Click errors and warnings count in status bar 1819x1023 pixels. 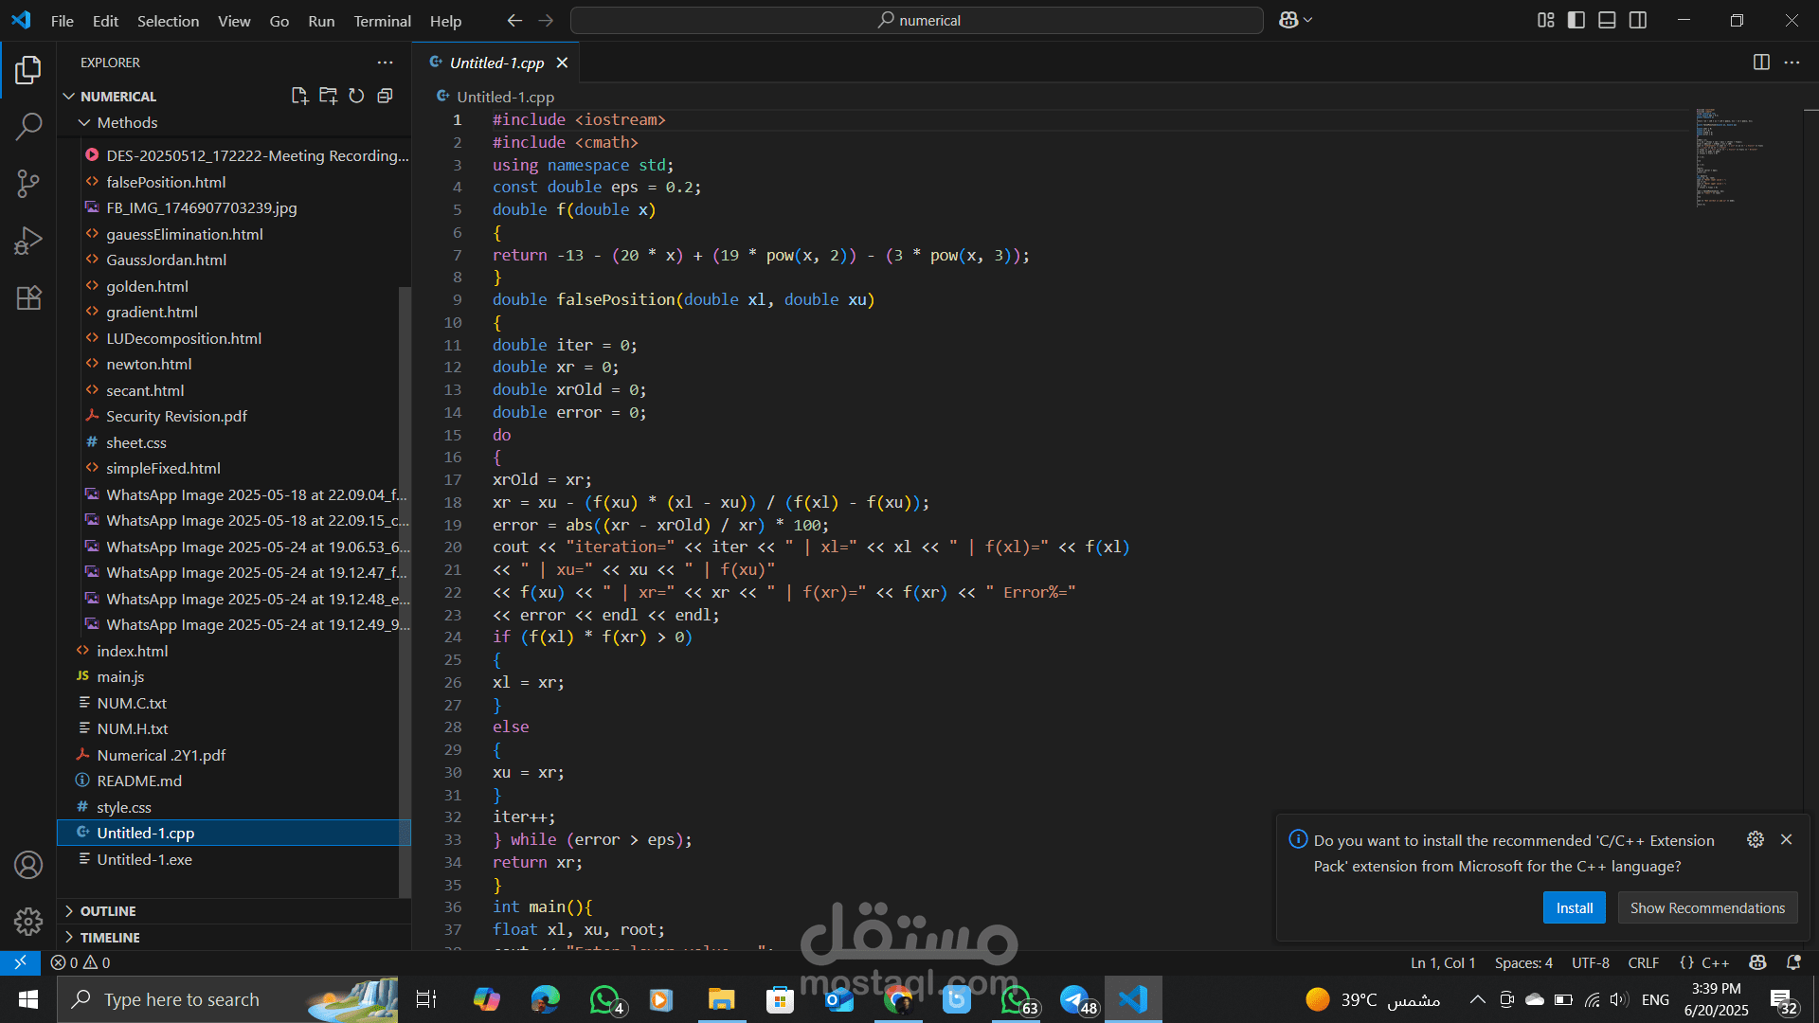point(81,962)
